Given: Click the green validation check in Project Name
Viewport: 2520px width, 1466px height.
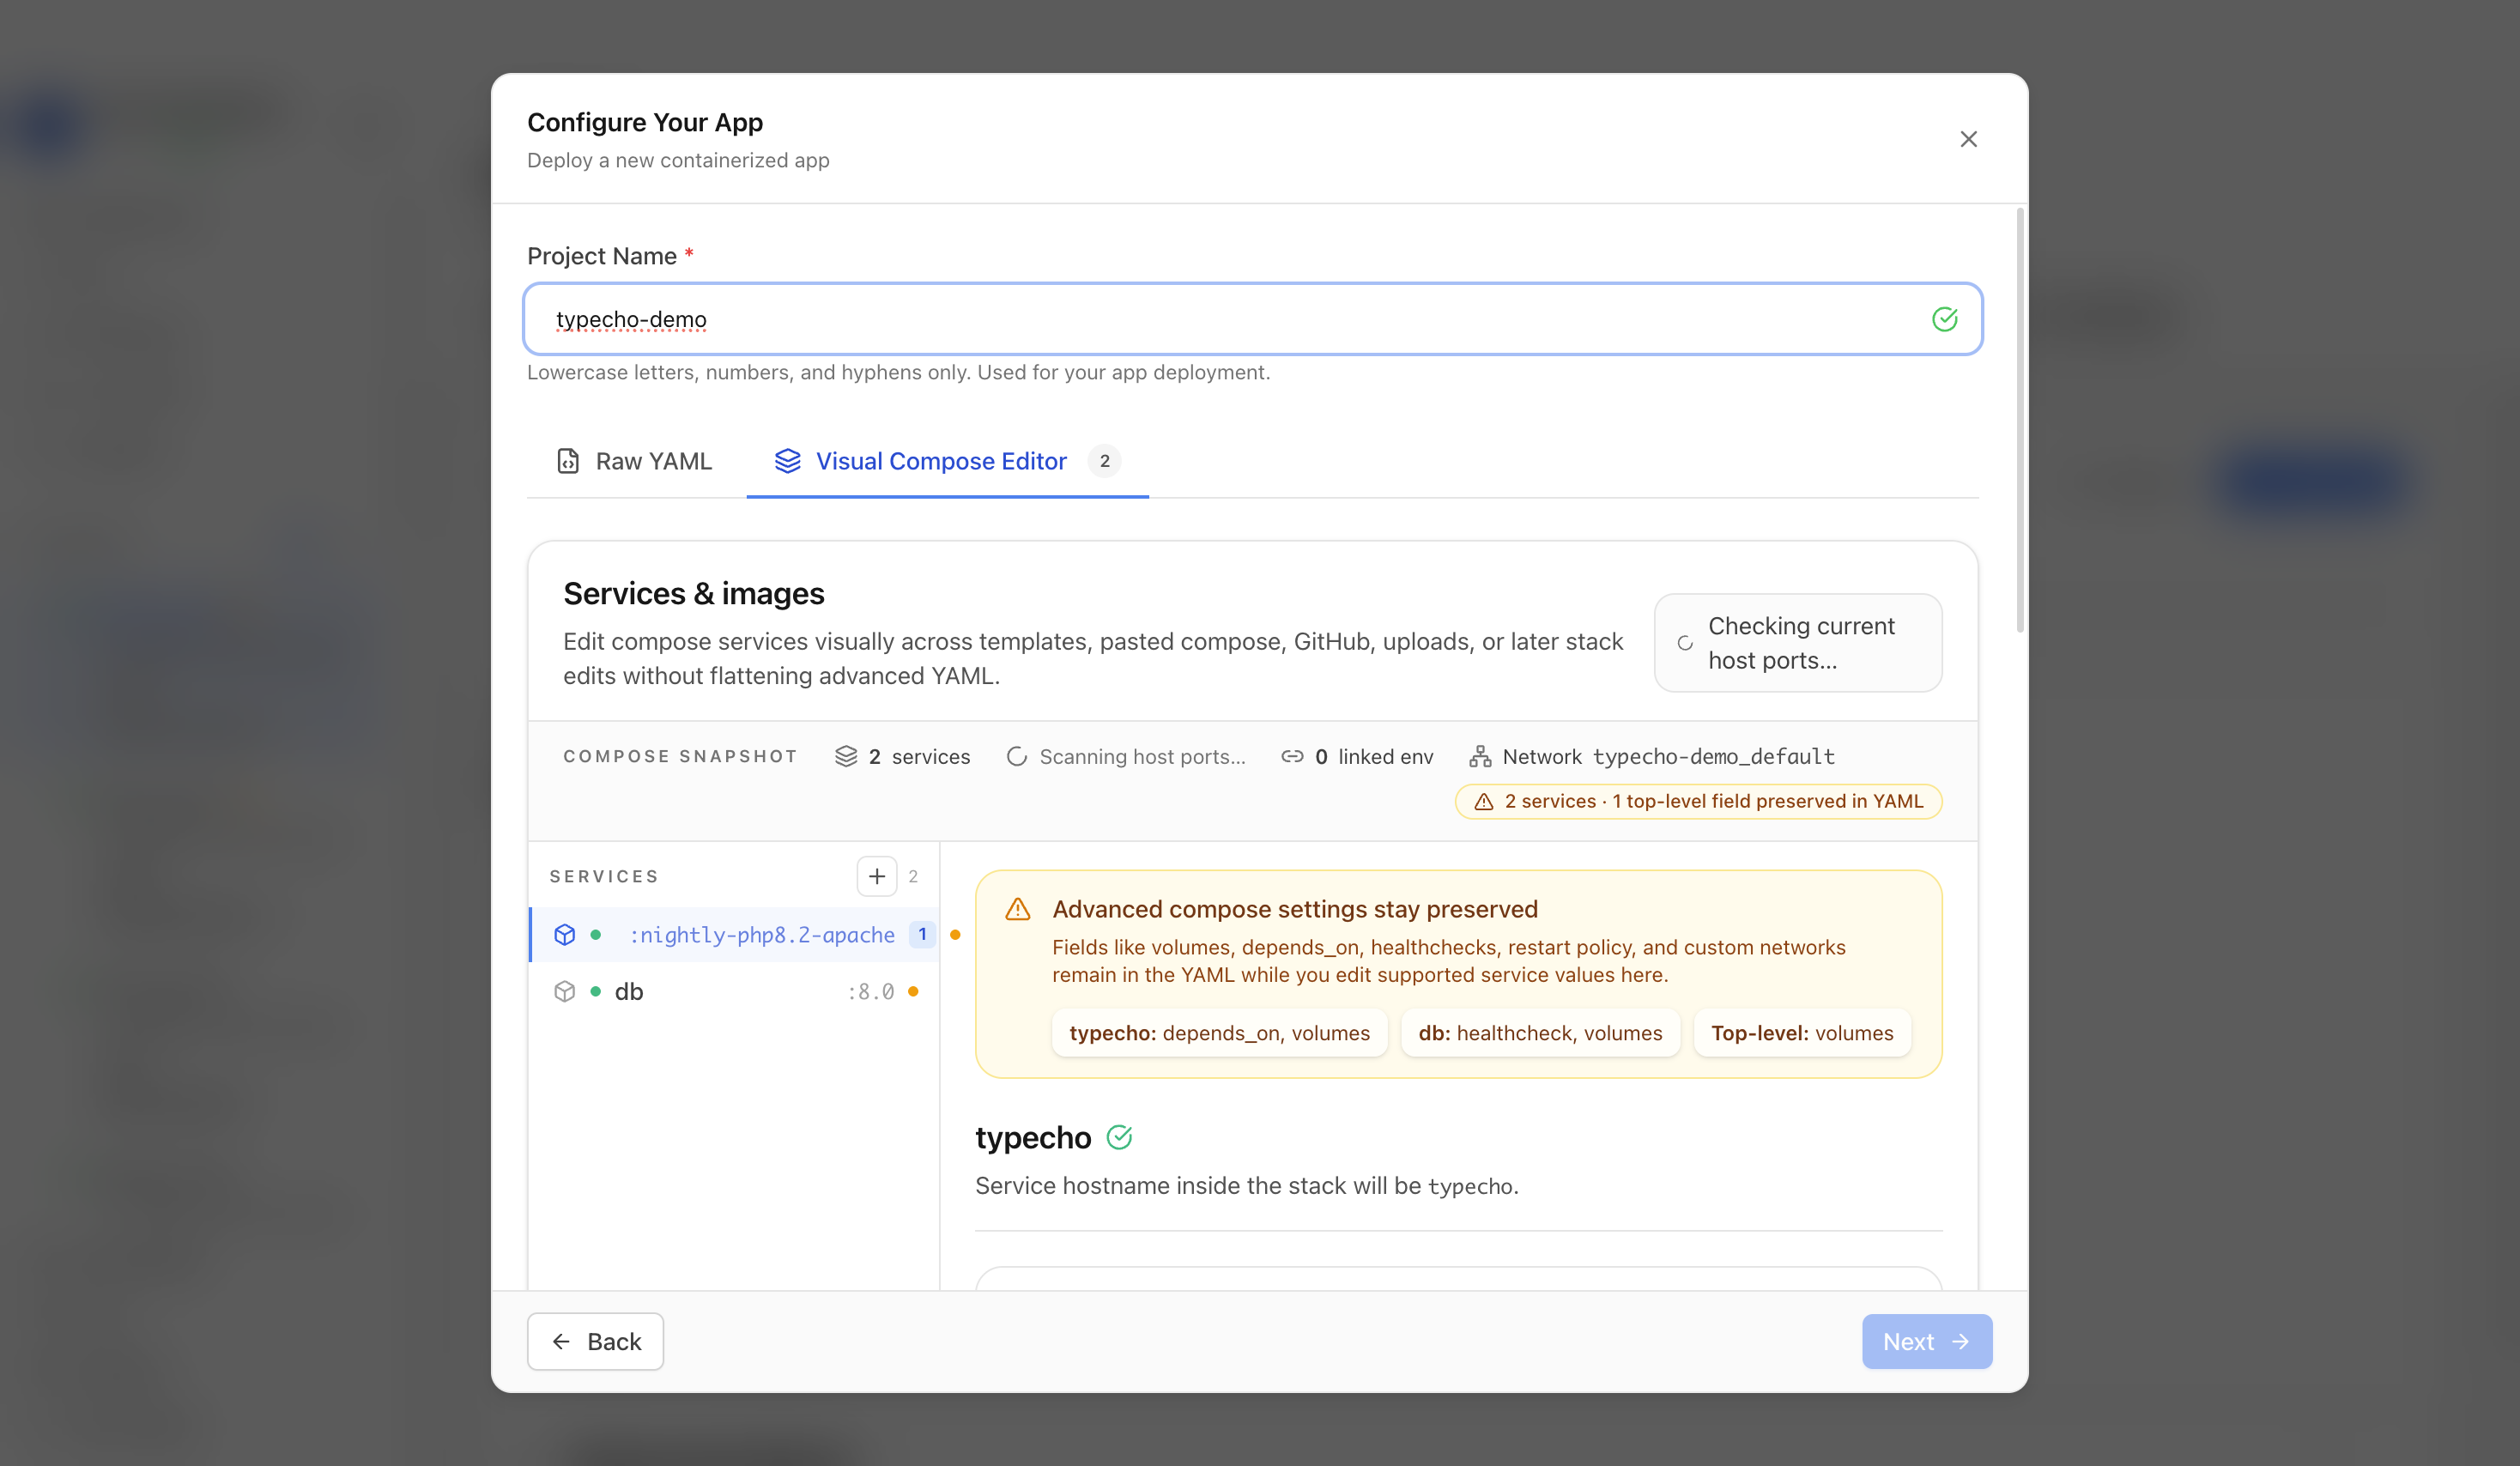Looking at the screenshot, I should (1944, 319).
